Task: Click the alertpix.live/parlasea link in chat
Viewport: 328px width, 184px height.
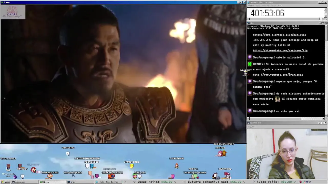Action: 279,35
